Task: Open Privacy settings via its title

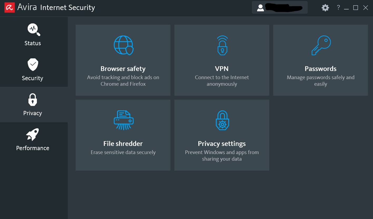Action: tap(222, 144)
